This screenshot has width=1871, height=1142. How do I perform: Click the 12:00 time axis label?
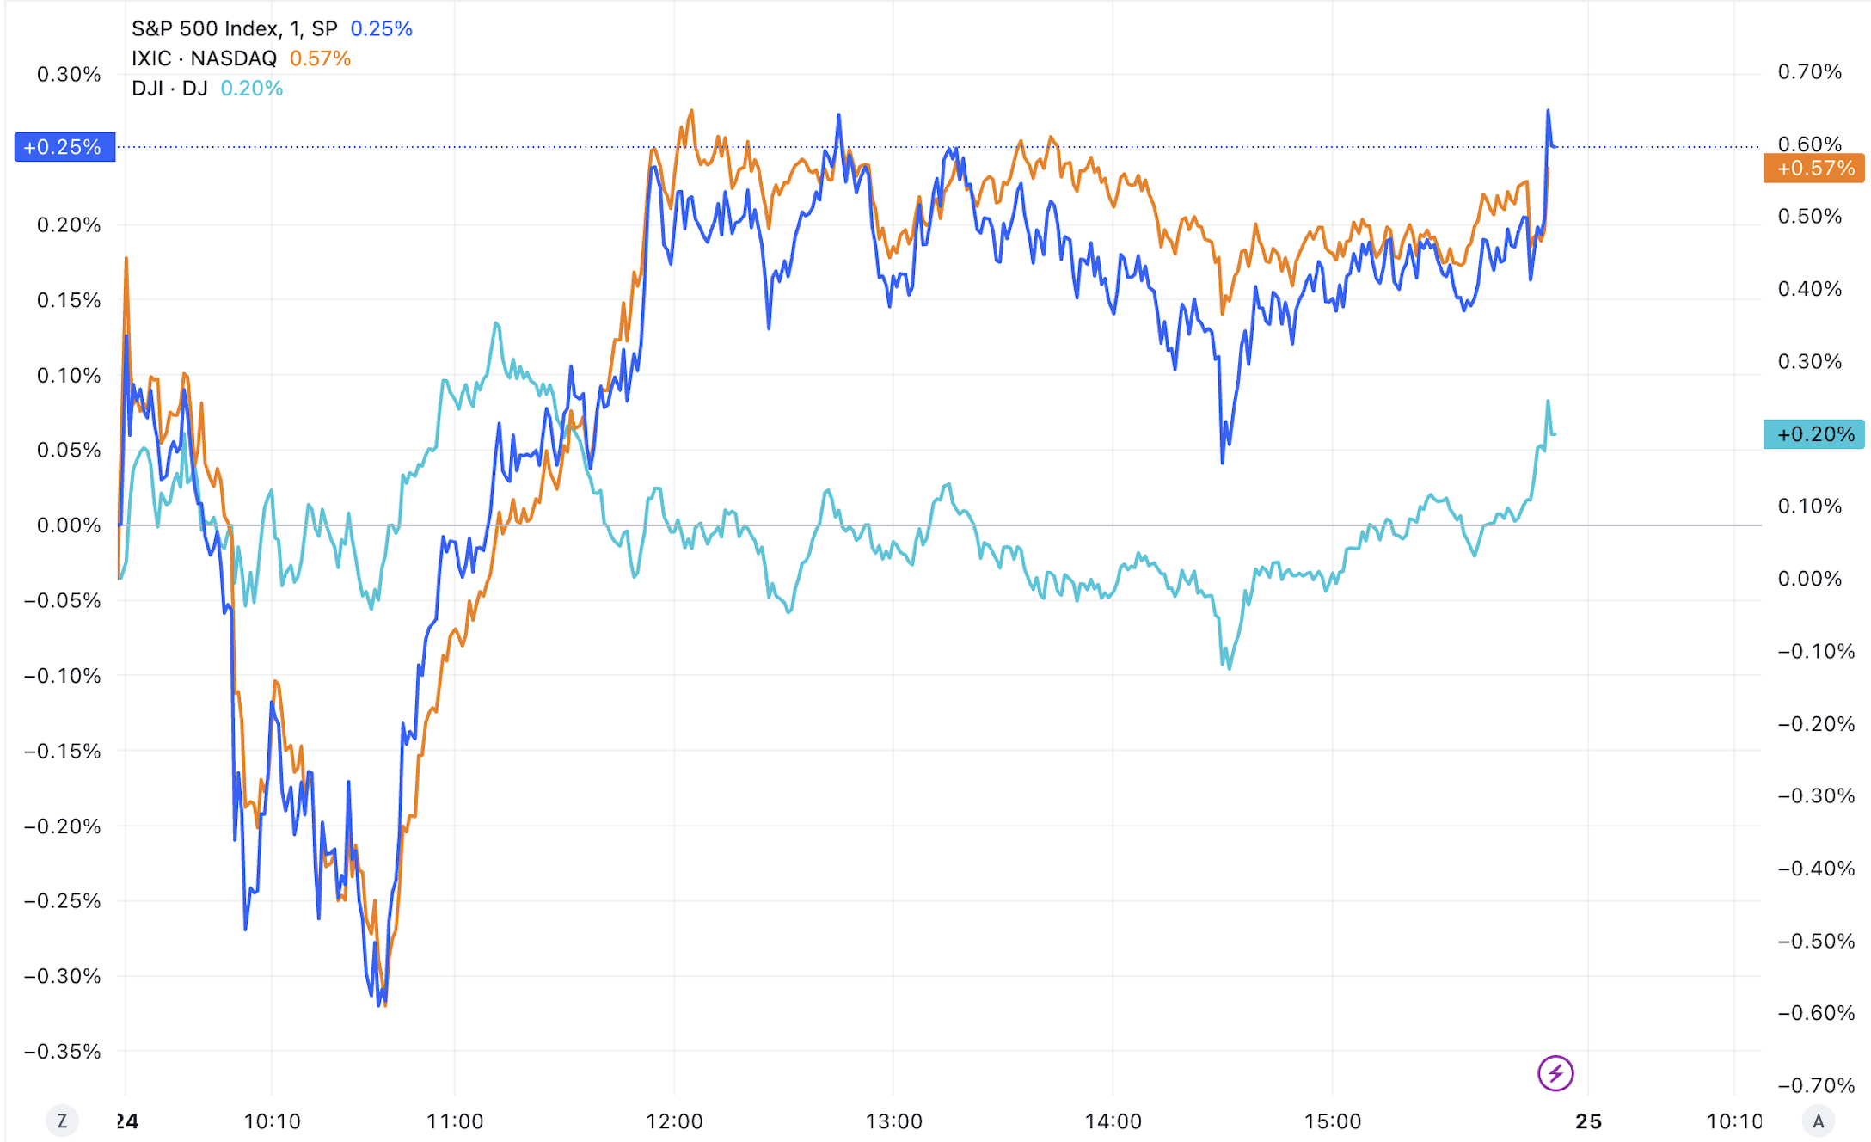click(674, 1121)
